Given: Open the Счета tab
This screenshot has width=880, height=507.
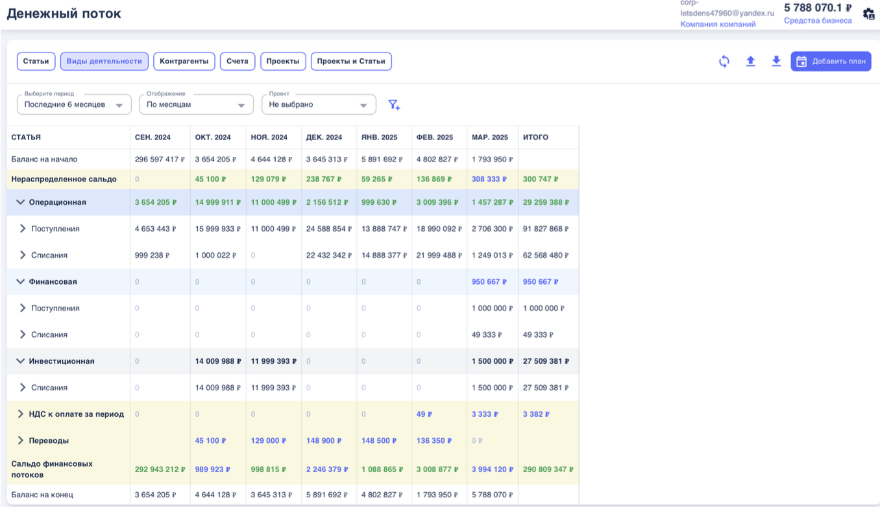Looking at the screenshot, I should (x=238, y=62).
